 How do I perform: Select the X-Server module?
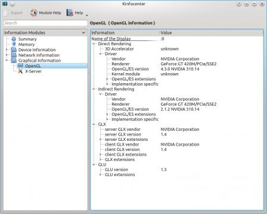tap(33, 71)
